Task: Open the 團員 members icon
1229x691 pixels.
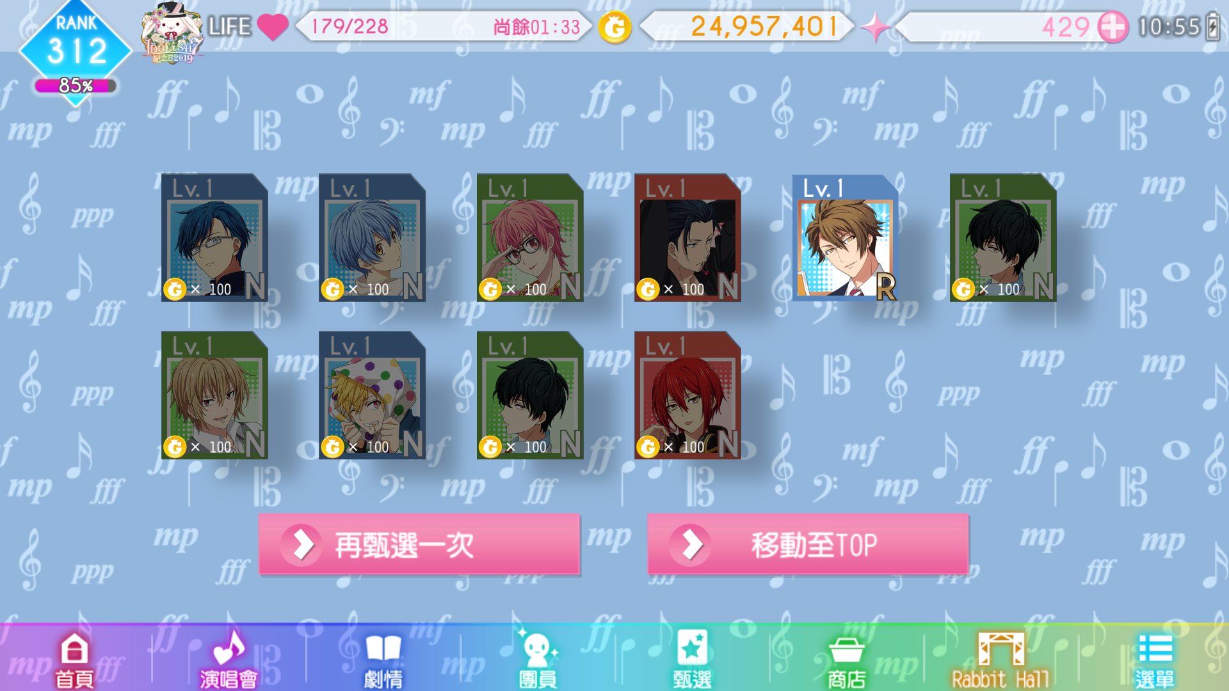Action: click(x=538, y=660)
